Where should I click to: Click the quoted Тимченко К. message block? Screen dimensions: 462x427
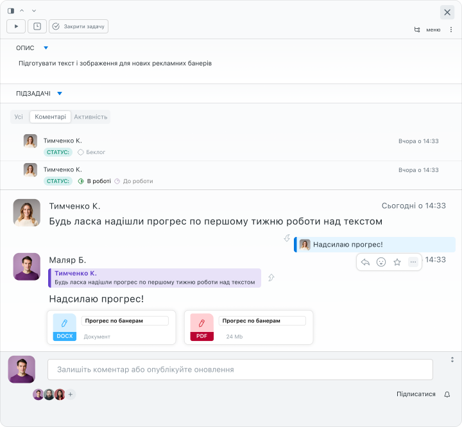point(155,278)
